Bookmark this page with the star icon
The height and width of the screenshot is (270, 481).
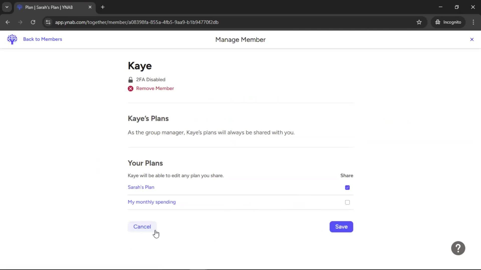[x=419, y=22]
